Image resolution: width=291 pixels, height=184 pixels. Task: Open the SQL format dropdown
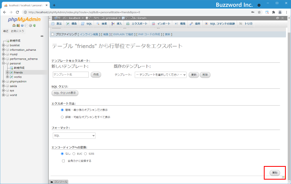pyautogui.click(x=74, y=136)
